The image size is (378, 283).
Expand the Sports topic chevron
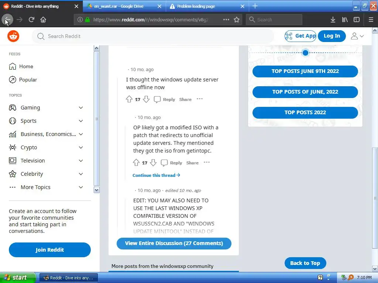tap(81, 121)
